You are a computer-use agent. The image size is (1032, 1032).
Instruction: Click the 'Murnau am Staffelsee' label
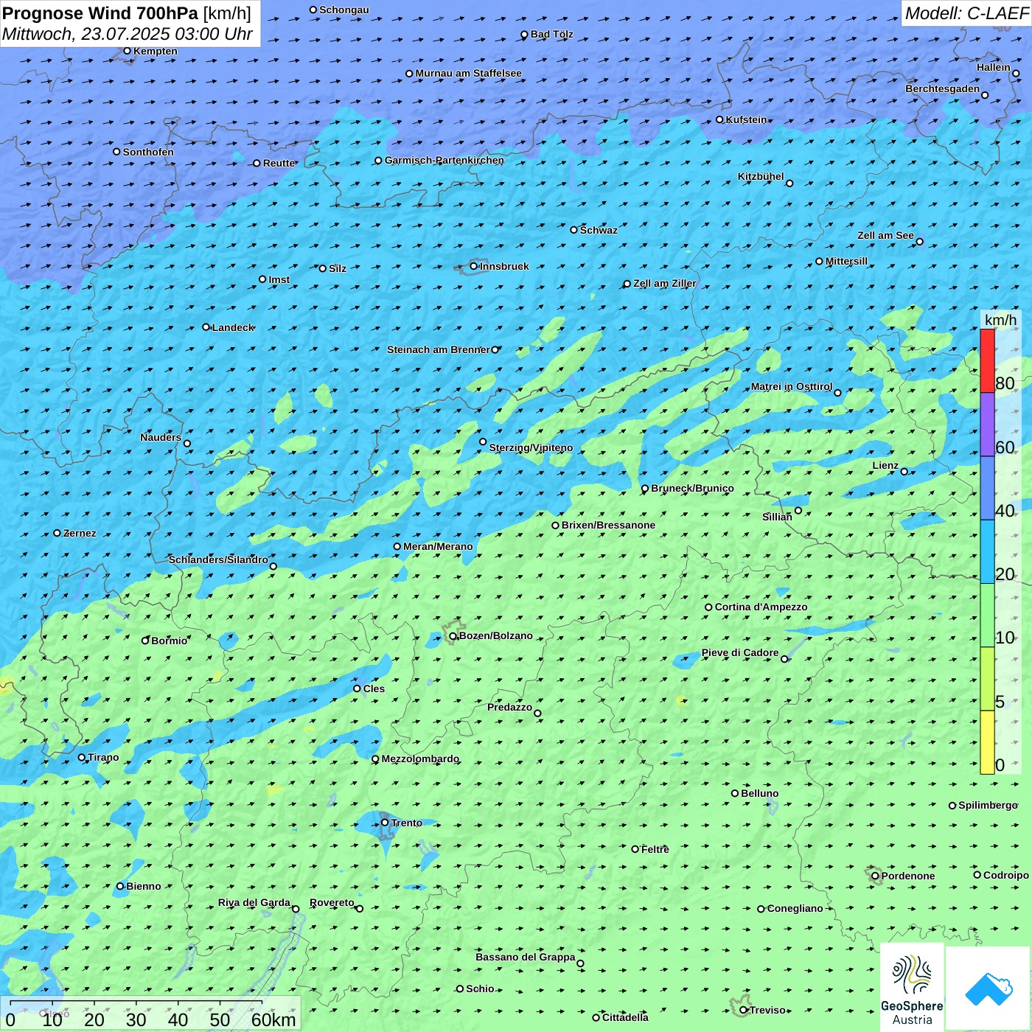pyautogui.click(x=469, y=73)
